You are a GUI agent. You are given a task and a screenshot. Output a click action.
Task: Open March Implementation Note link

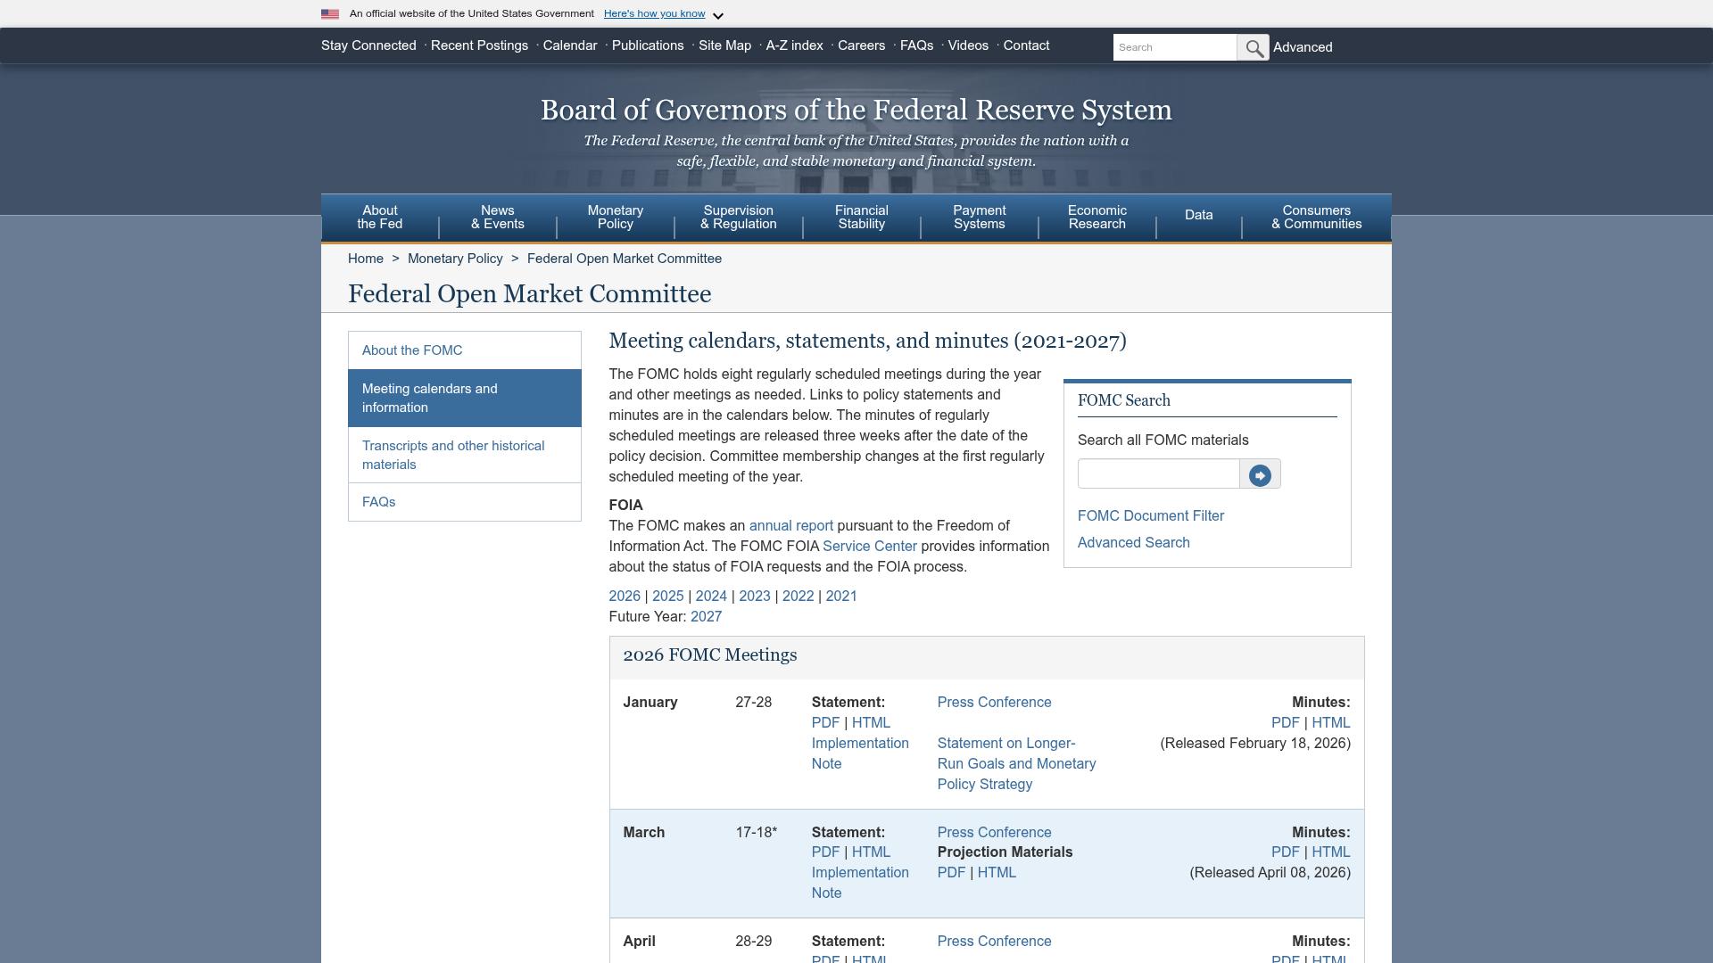point(860,883)
